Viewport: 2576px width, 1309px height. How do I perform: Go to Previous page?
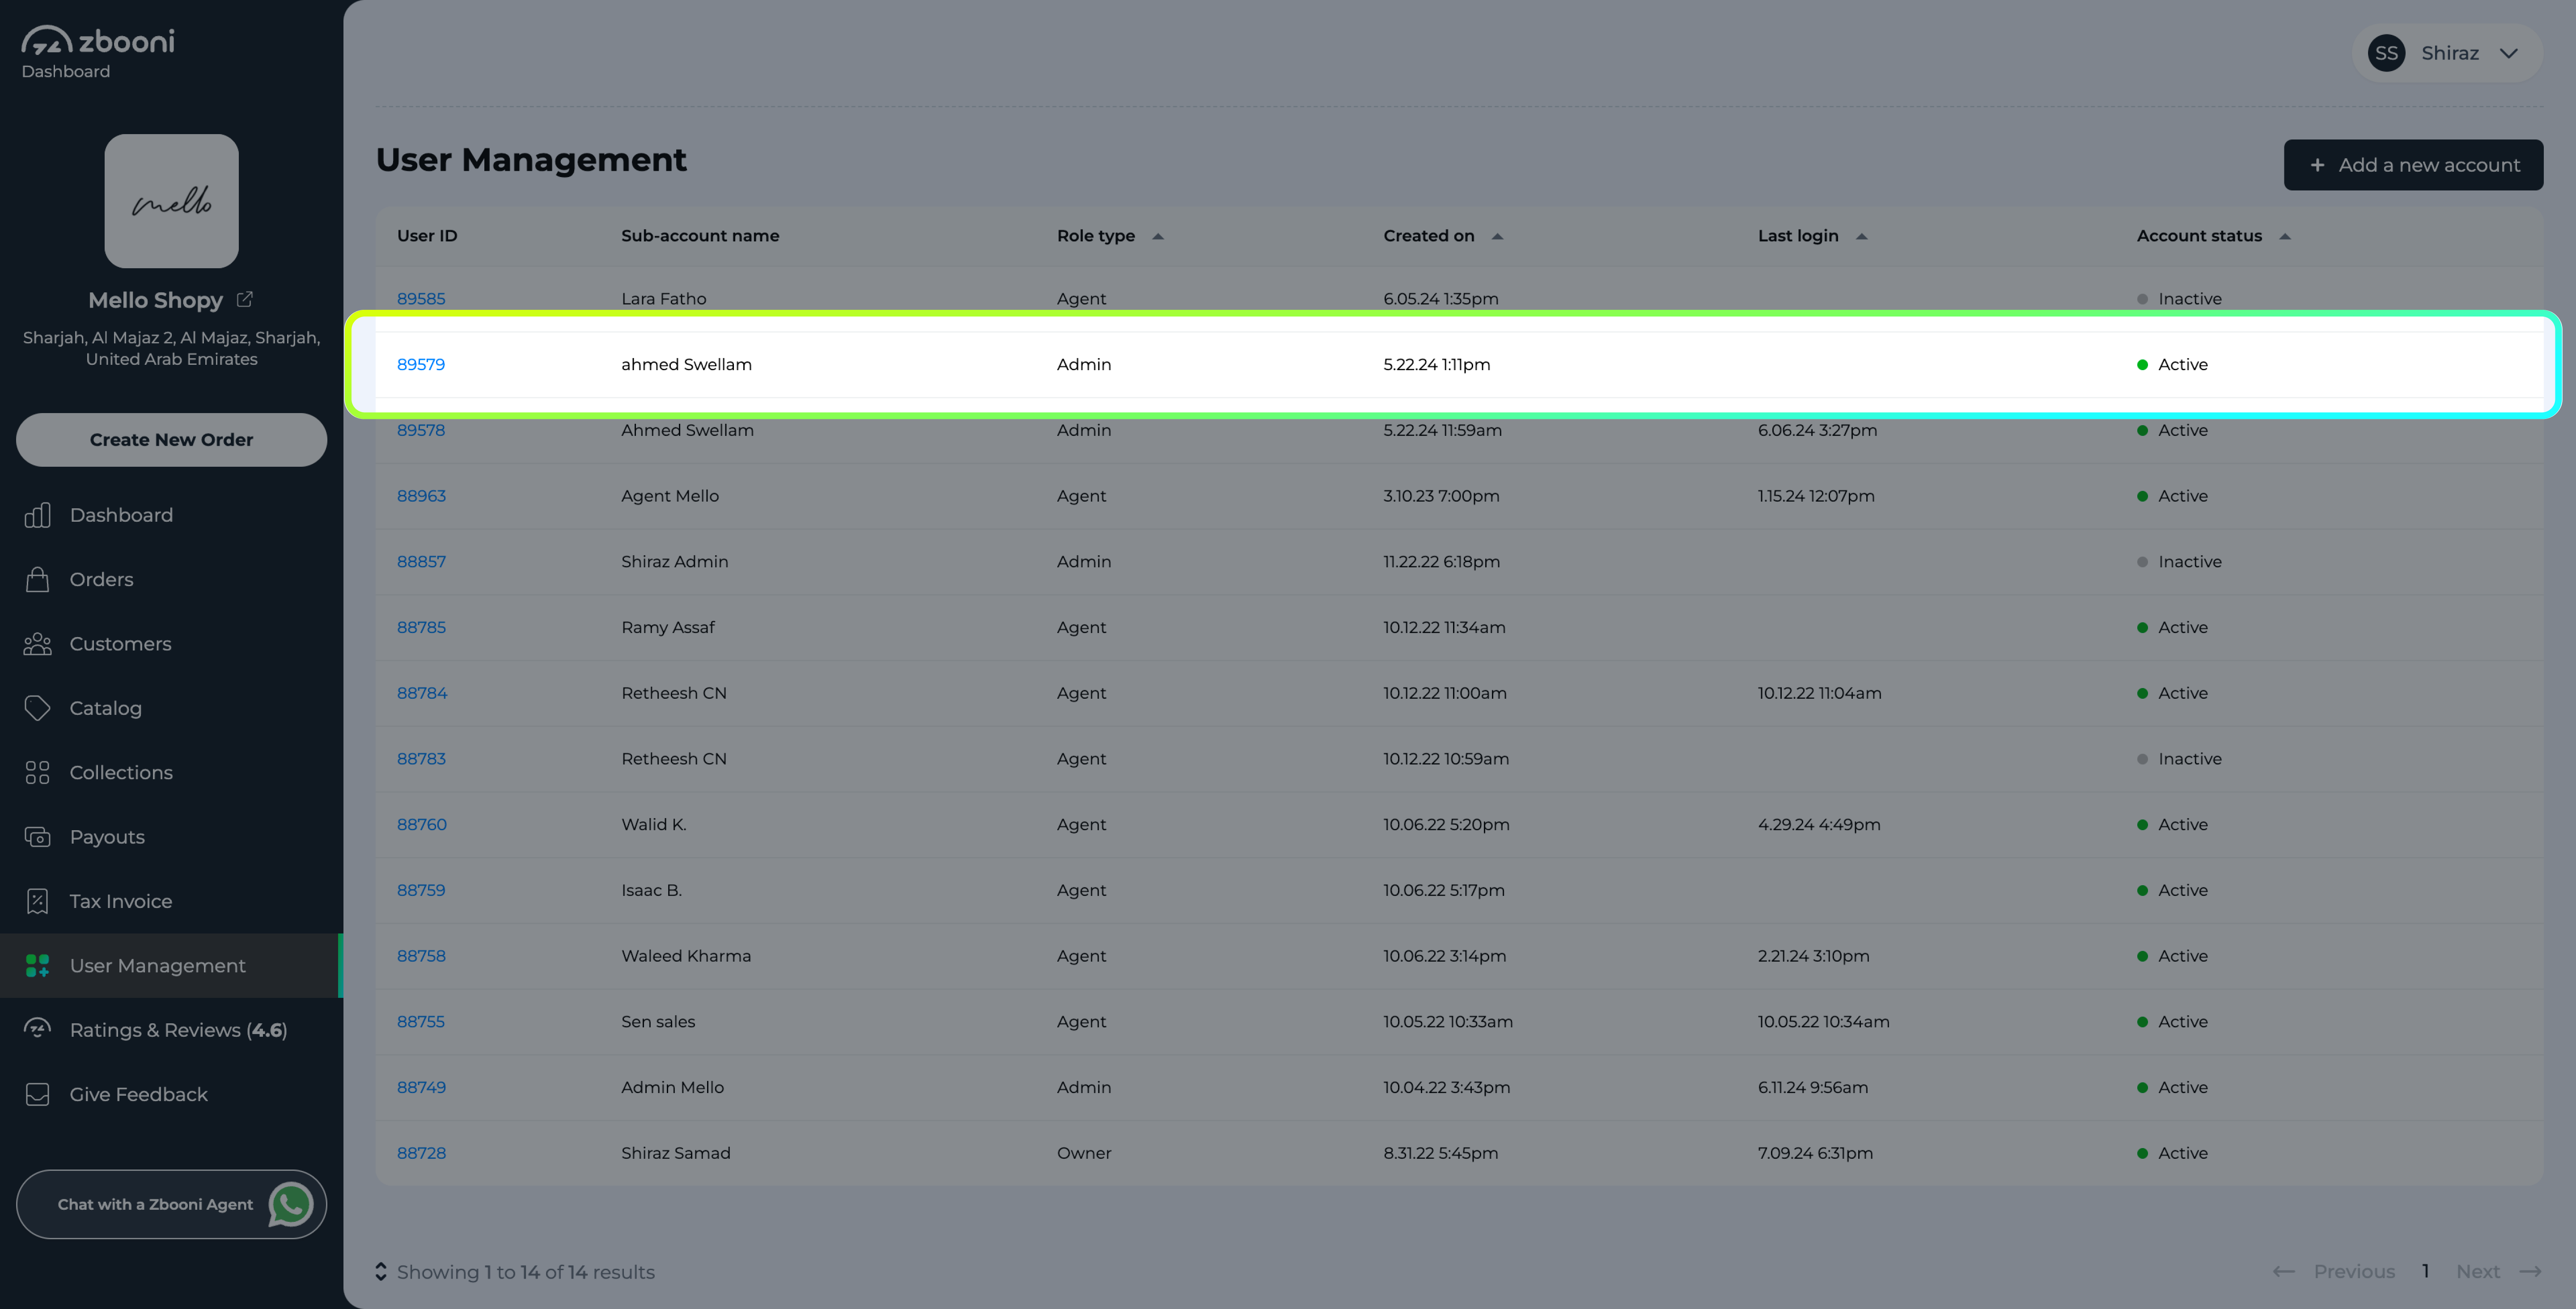click(x=2333, y=1271)
